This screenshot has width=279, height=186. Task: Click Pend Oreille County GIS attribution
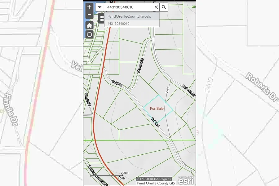click(x=156, y=183)
